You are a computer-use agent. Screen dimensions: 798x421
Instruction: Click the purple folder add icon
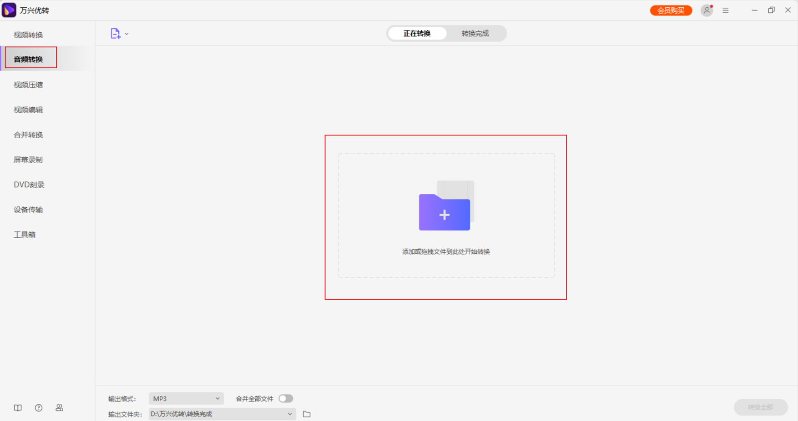pyautogui.click(x=444, y=212)
